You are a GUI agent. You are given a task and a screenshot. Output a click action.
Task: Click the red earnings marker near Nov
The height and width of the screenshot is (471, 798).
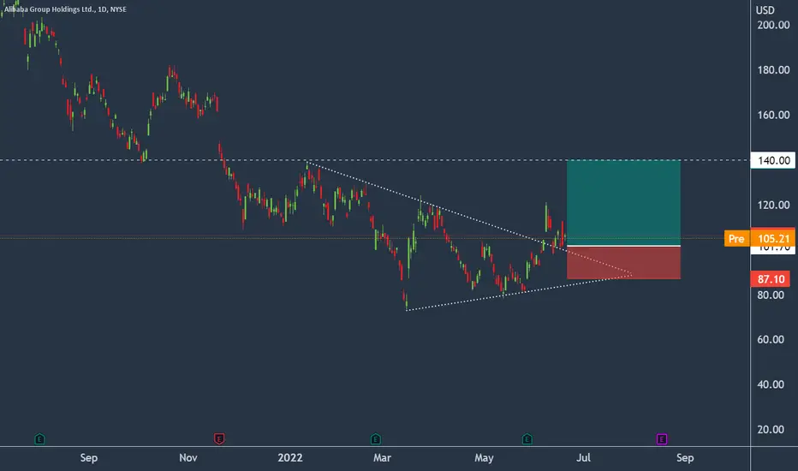pos(219,439)
